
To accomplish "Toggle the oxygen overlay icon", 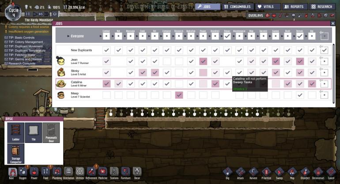I will (268, 15).
